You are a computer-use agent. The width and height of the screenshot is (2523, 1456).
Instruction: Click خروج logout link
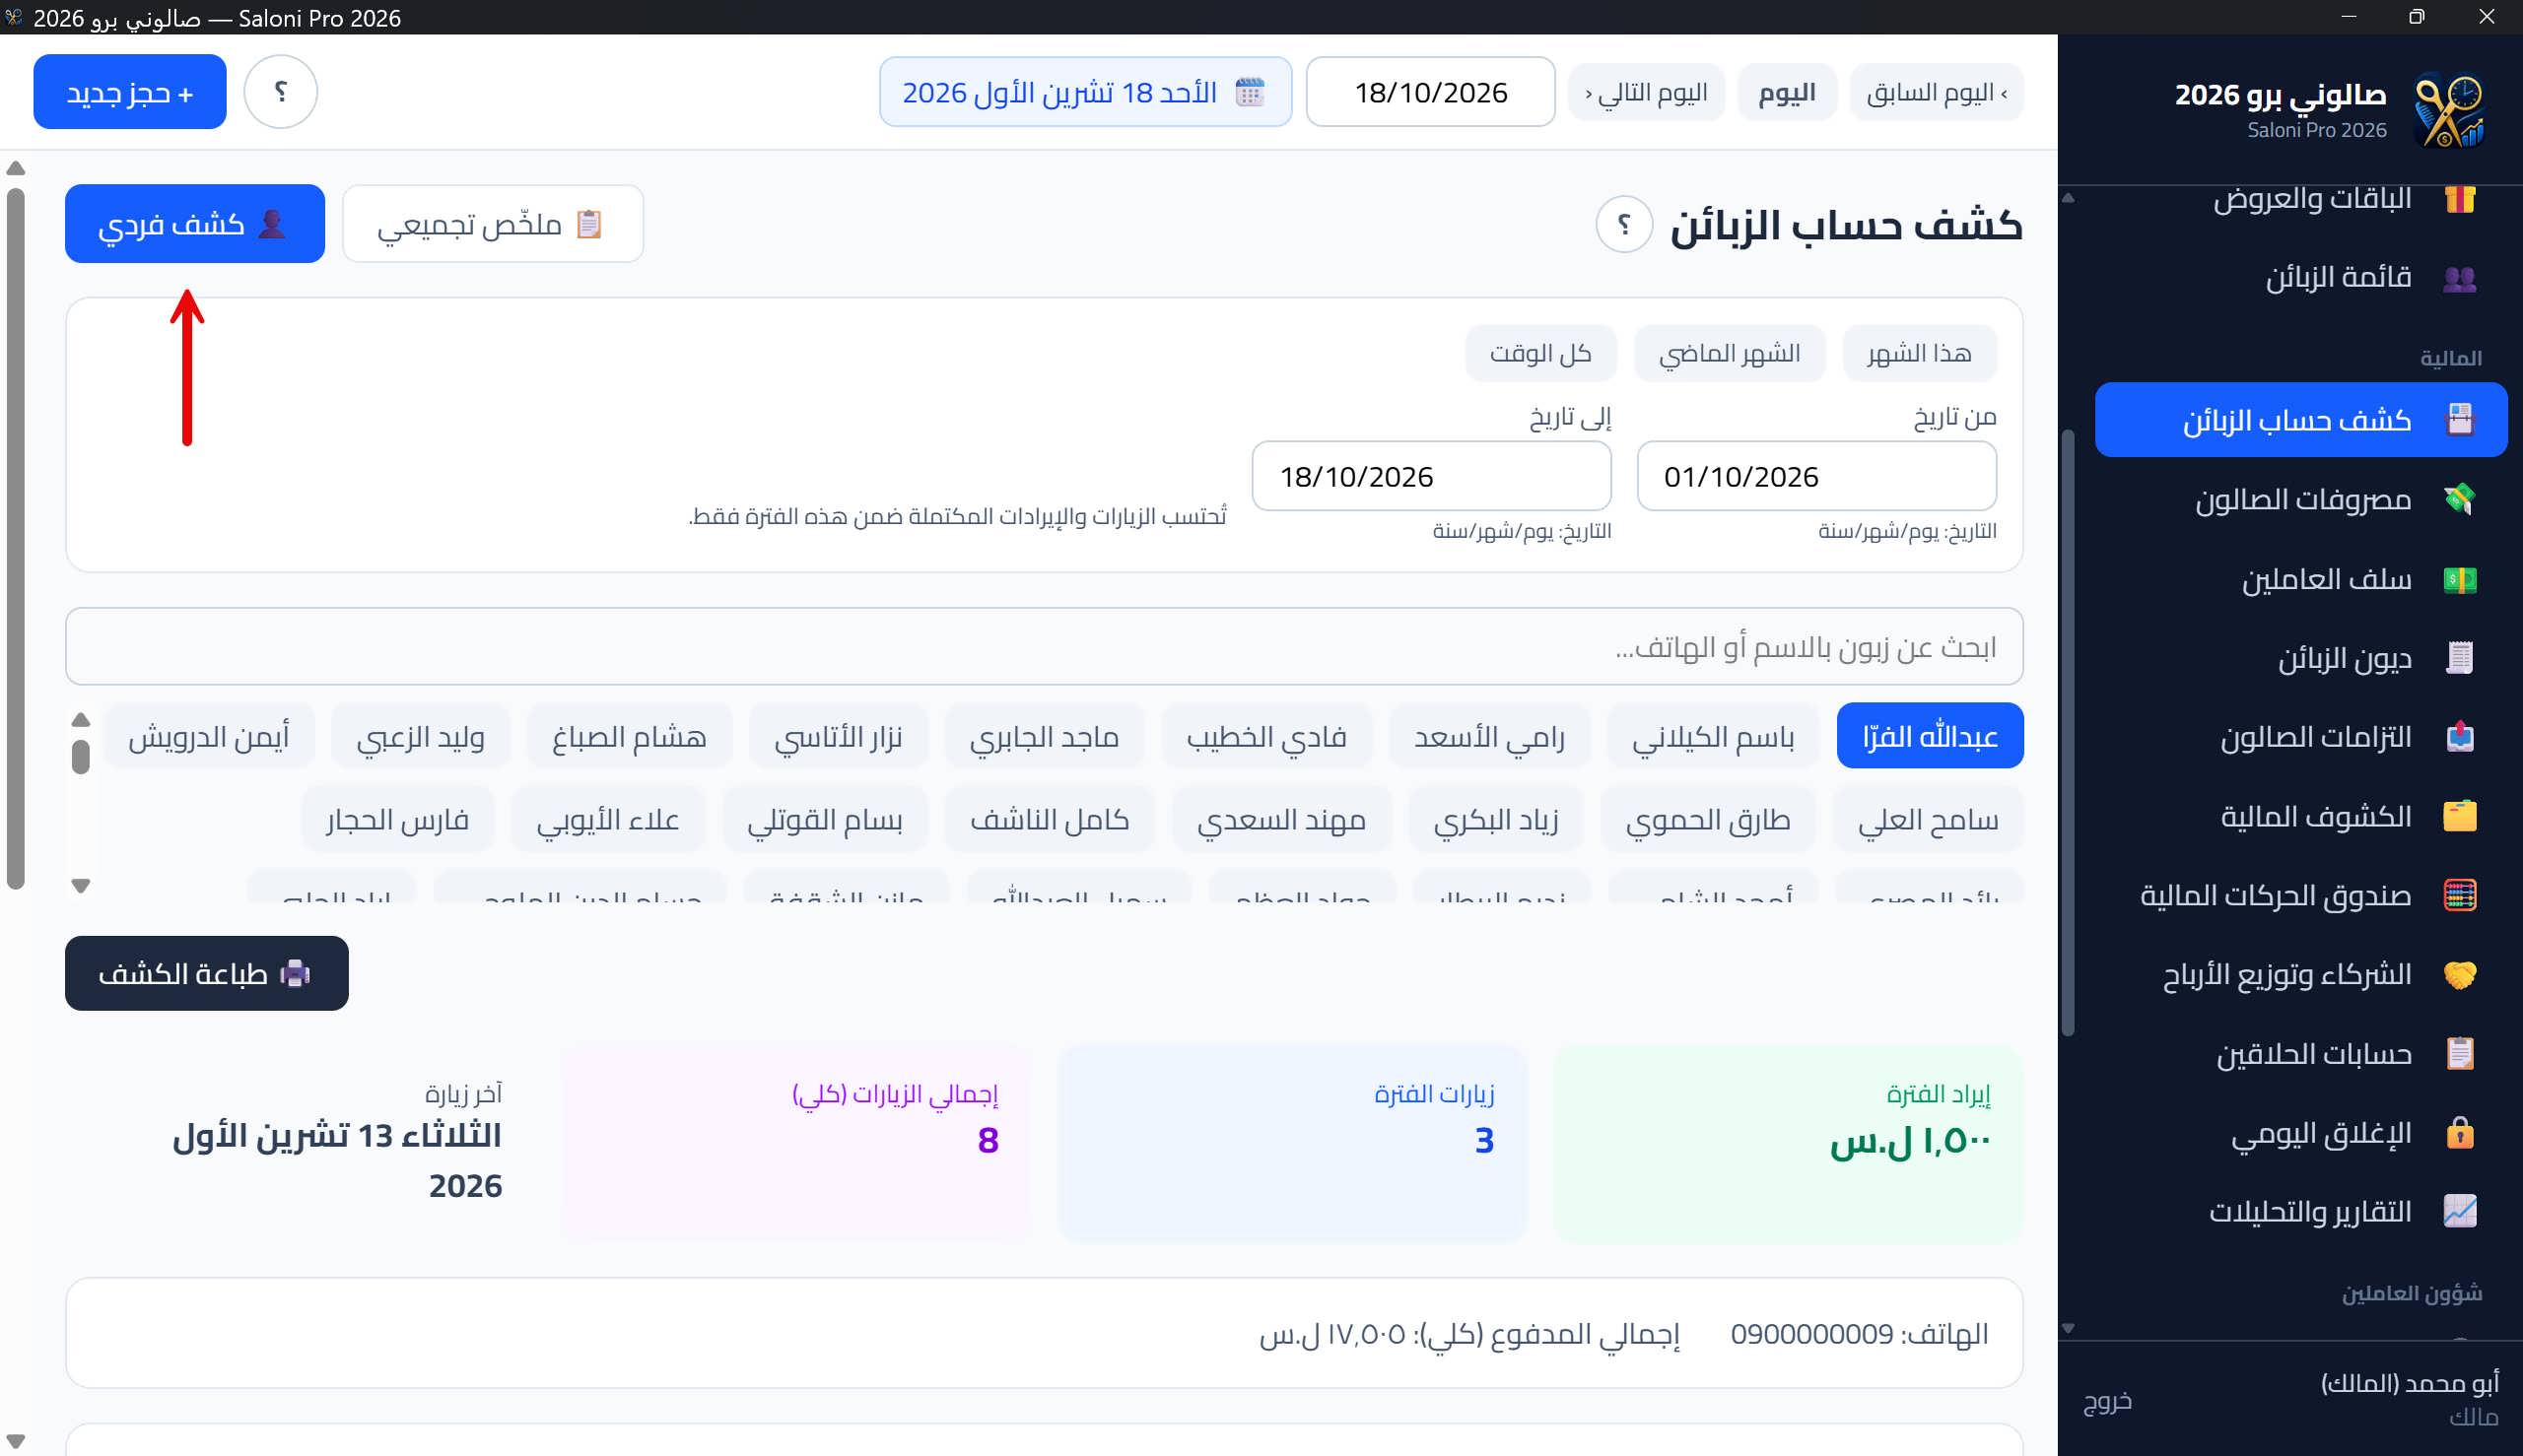pyautogui.click(x=2107, y=1401)
